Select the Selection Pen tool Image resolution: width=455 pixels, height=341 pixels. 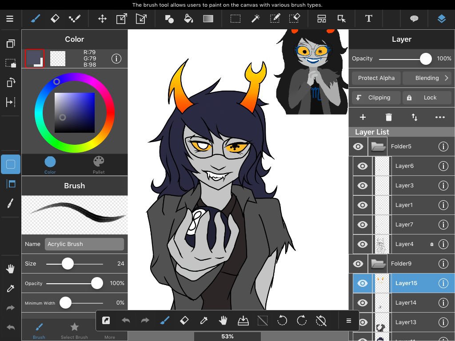click(275, 19)
